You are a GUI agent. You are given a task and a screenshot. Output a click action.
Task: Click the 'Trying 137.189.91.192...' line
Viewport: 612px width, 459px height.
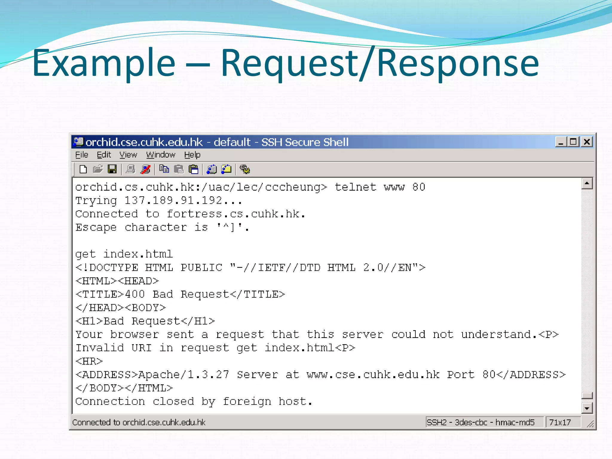coord(158,201)
